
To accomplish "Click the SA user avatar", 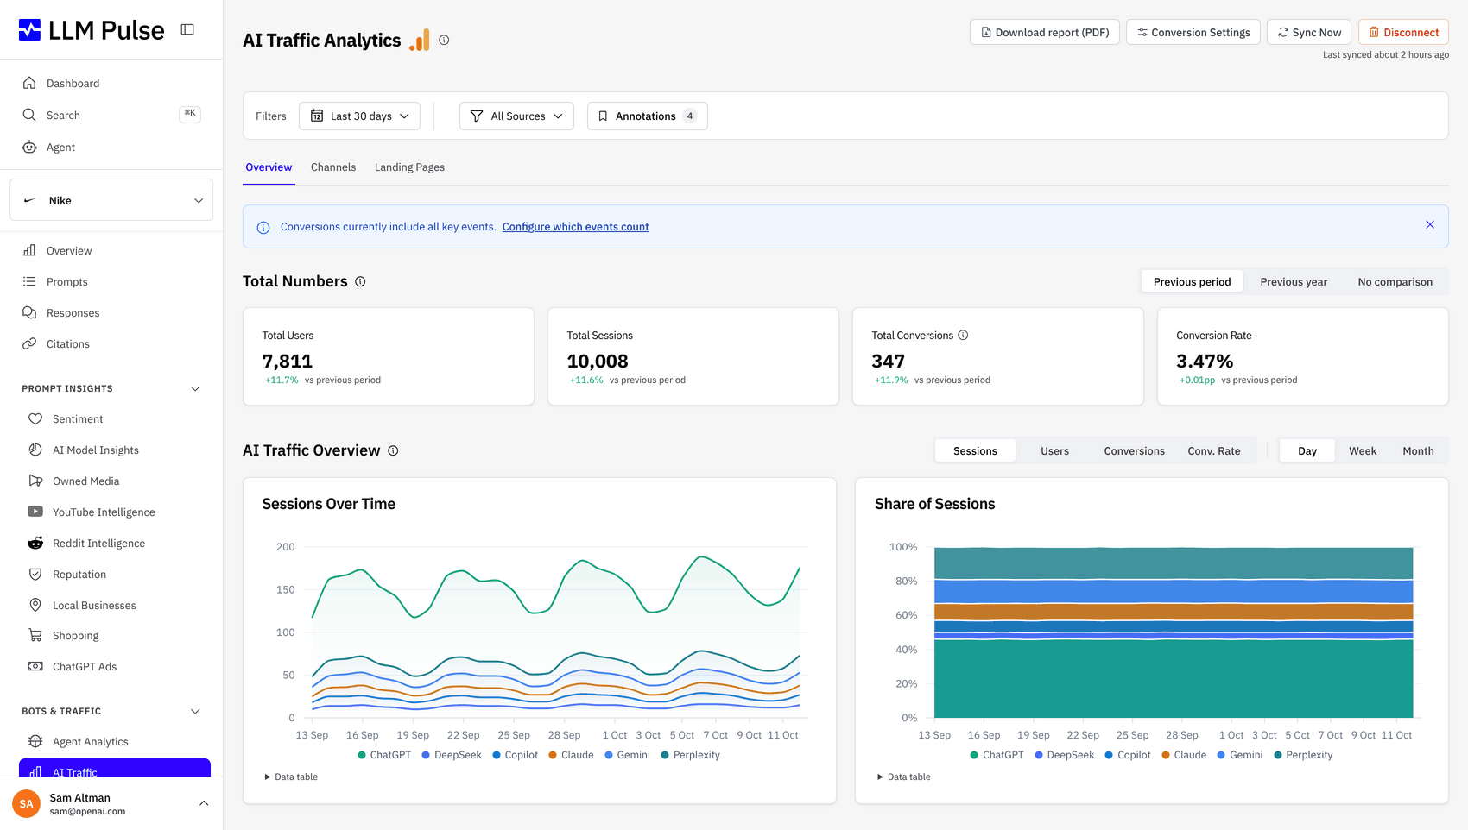I will click(27, 803).
